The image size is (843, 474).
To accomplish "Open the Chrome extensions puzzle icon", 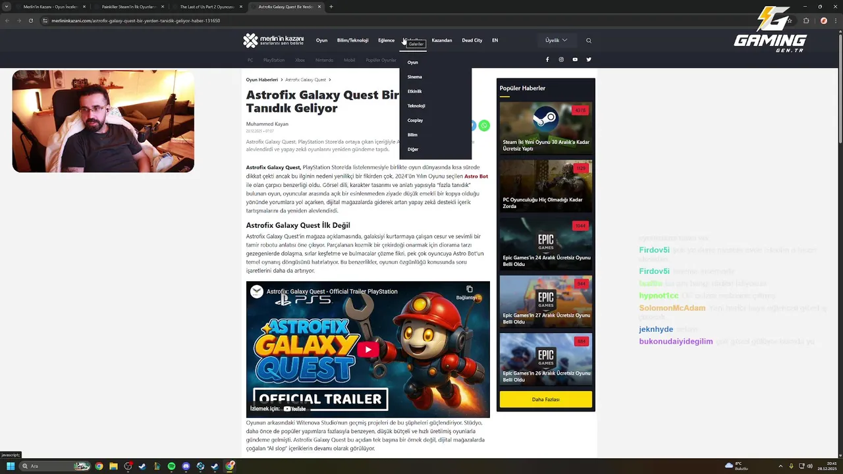I will pyautogui.click(x=806, y=20).
